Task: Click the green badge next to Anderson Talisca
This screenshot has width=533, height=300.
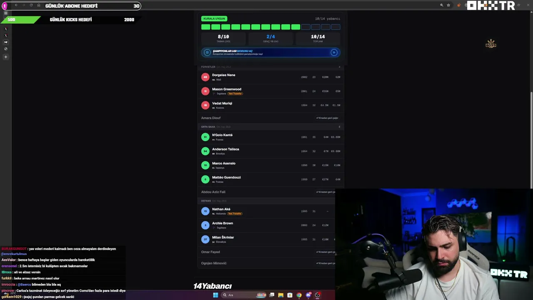Action: [x=205, y=151]
